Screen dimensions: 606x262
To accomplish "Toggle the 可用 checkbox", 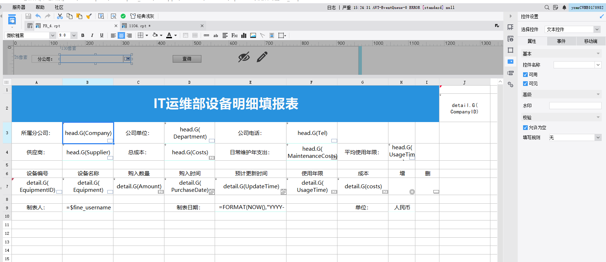I will point(525,74).
